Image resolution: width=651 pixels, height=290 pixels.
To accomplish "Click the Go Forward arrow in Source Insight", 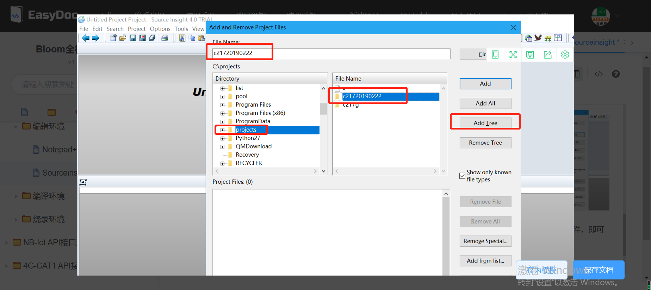I will [95, 38].
